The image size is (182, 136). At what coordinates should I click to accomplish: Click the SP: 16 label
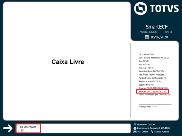(x=168, y=32)
